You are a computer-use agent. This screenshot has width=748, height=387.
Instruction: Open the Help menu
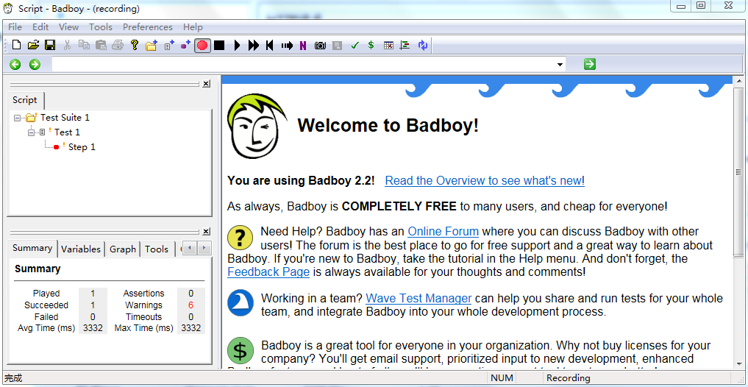[193, 27]
